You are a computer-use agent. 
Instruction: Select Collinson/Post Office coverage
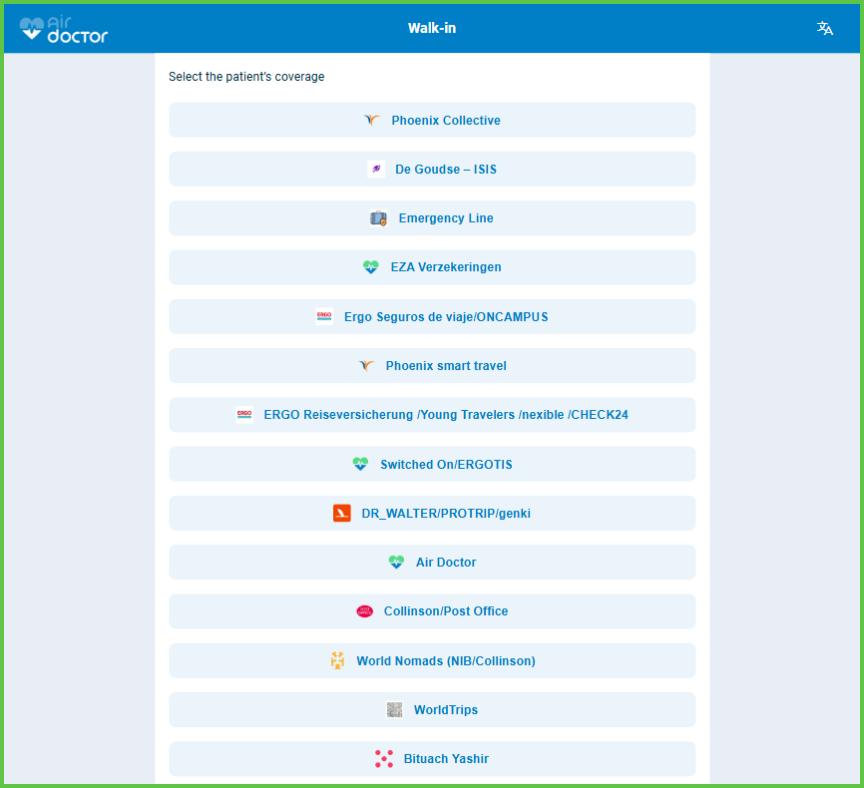tap(432, 611)
